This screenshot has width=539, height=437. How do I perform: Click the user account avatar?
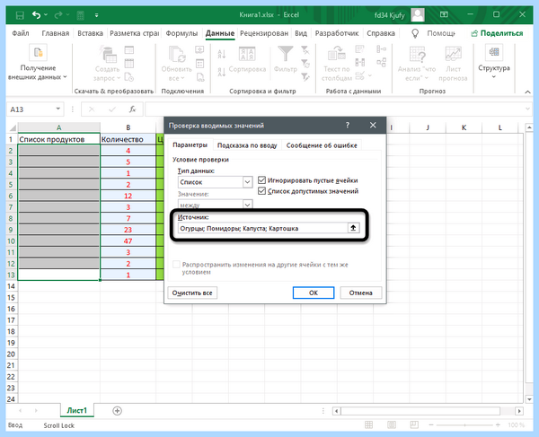point(418,14)
